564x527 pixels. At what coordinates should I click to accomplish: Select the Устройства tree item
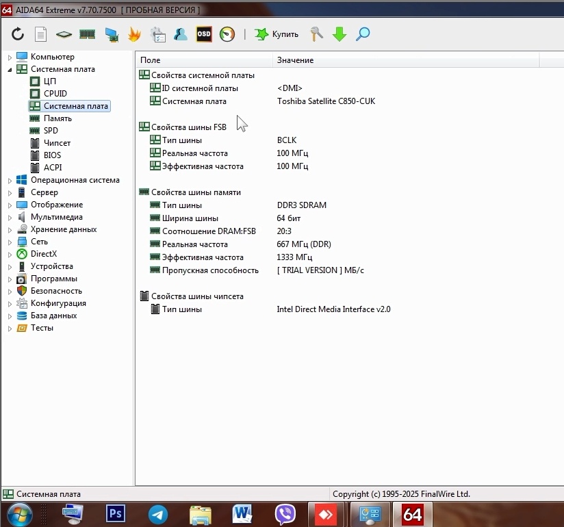pos(51,266)
